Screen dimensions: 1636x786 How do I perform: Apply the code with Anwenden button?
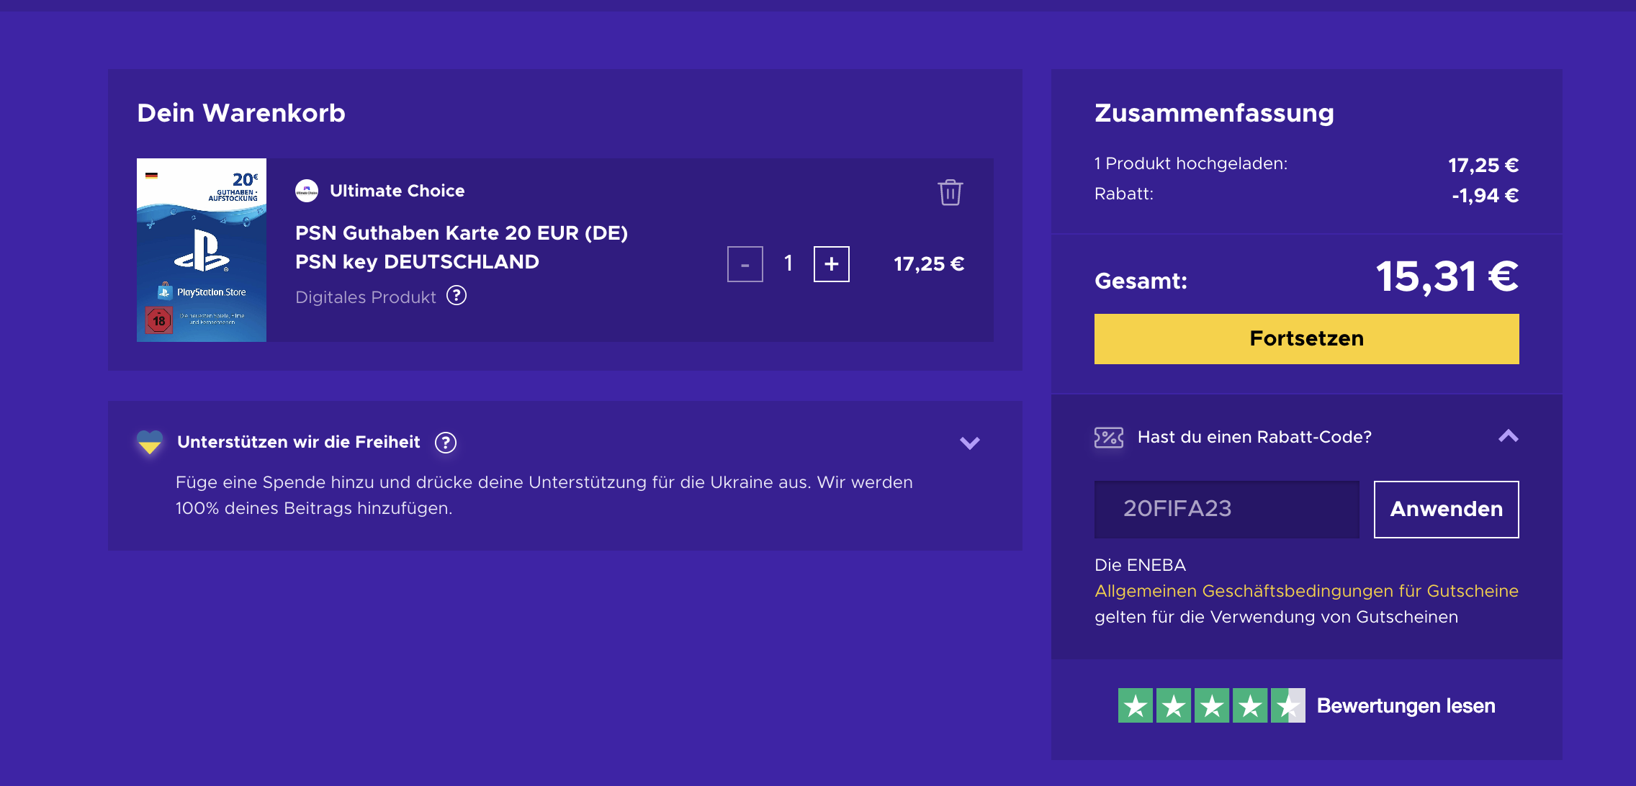(1446, 509)
